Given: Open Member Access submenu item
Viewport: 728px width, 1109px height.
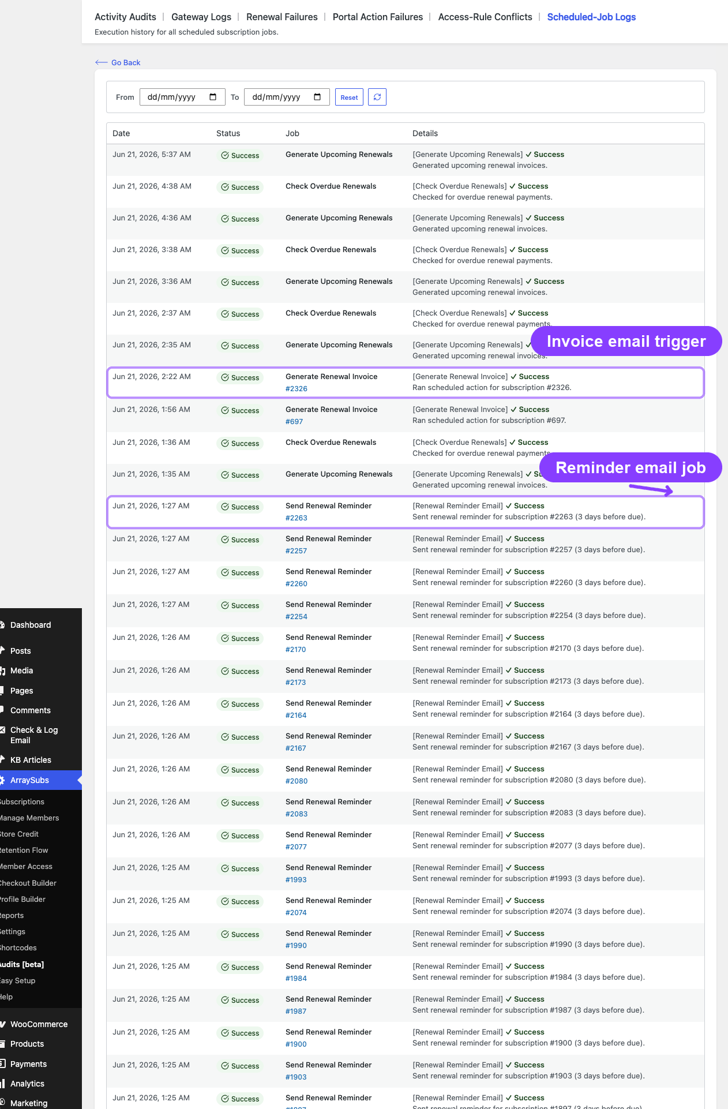Looking at the screenshot, I should (26, 866).
